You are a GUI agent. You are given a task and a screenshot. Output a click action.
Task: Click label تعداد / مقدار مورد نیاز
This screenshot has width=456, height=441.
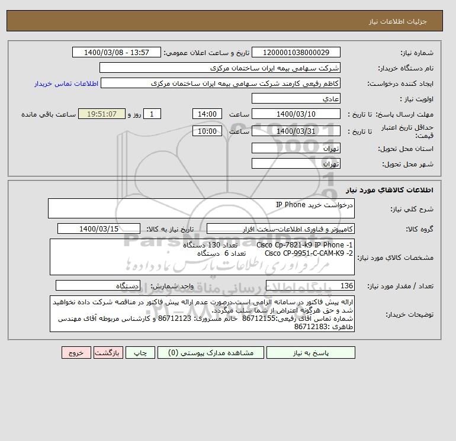[x=400, y=286]
